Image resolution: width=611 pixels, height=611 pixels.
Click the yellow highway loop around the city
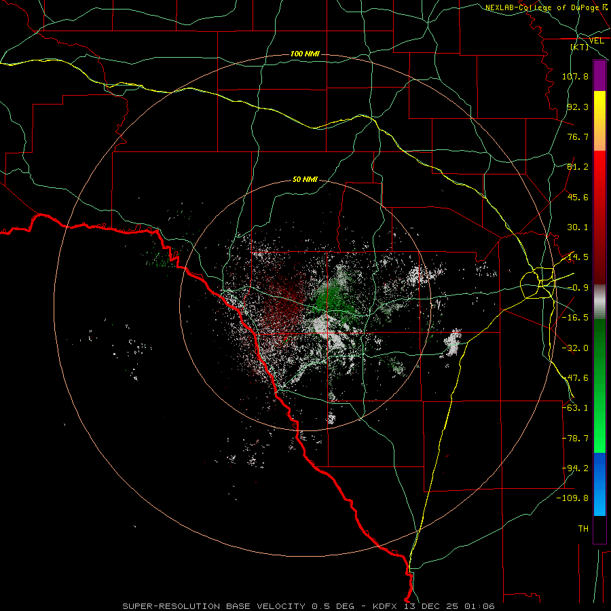point(538,283)
